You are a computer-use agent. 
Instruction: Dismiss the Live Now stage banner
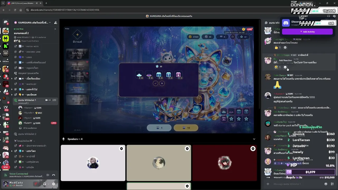coord(55,29)
